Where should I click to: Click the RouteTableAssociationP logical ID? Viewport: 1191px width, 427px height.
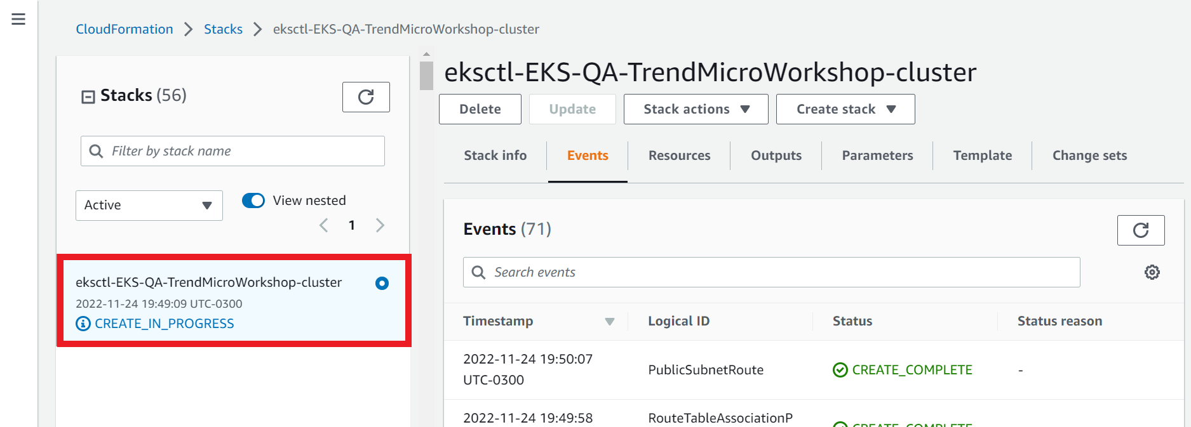point(720,418)
